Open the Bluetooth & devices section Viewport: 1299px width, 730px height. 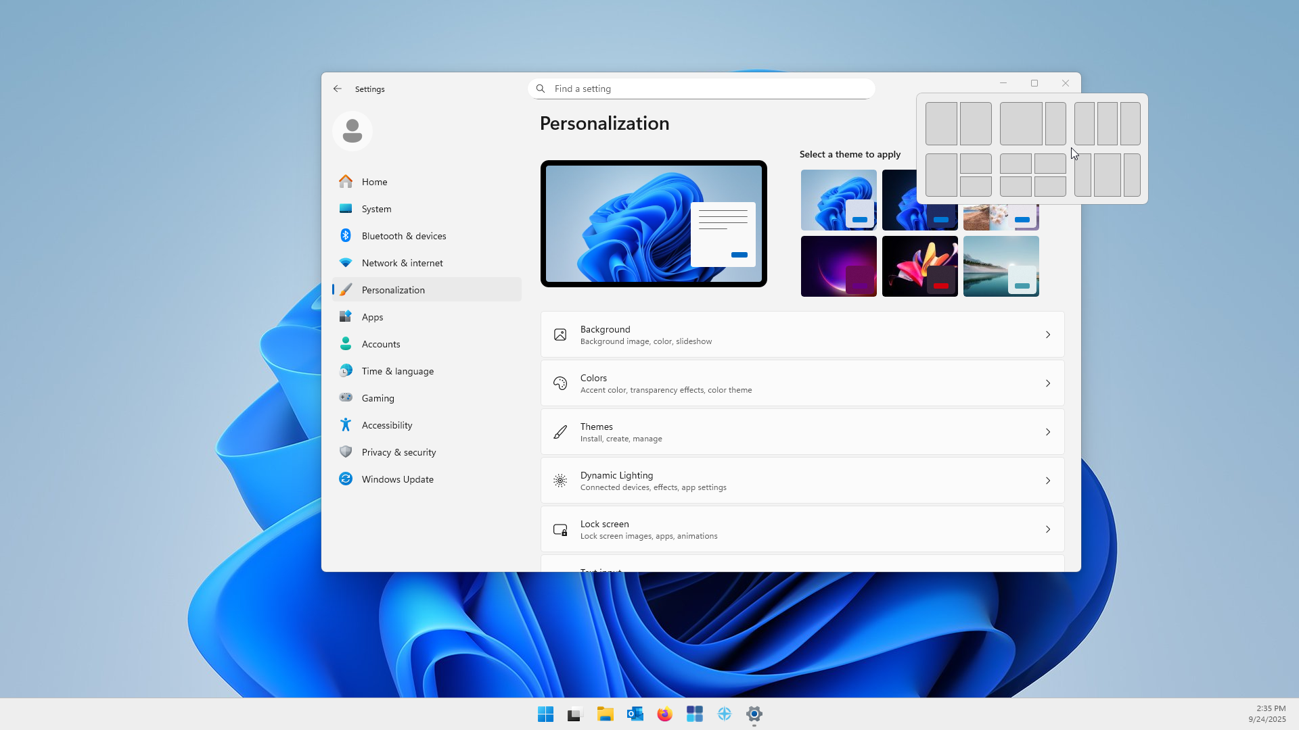(403, 236)
